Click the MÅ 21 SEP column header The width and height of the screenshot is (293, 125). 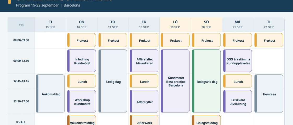click(238, 24)
